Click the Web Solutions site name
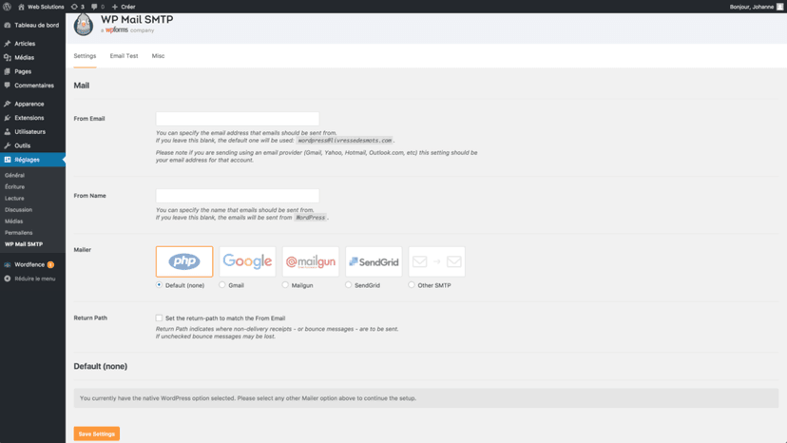The height and width of the screenshot is (443, 787). 46,7
